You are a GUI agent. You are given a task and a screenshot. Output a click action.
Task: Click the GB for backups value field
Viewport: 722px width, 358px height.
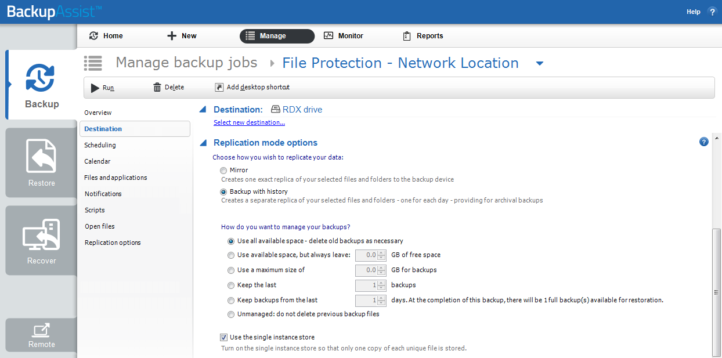[x=366, y=270]
